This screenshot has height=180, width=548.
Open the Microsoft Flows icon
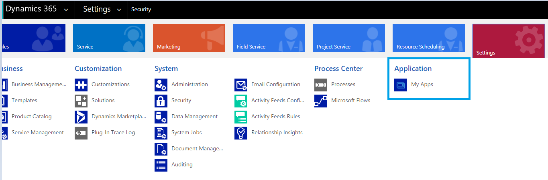[321, 101]
